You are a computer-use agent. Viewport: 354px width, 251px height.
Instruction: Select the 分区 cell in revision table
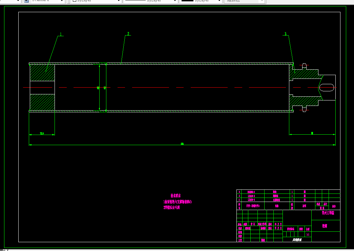click(253, 224)
